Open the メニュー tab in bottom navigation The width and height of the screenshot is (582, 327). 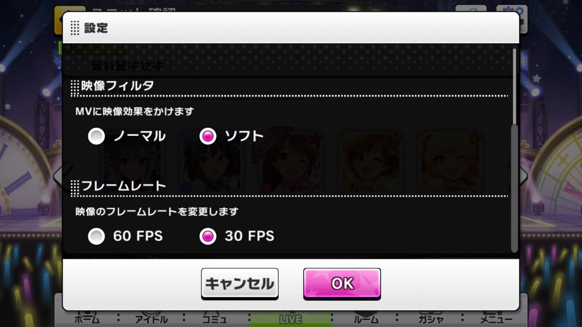(x=496, y=319)
